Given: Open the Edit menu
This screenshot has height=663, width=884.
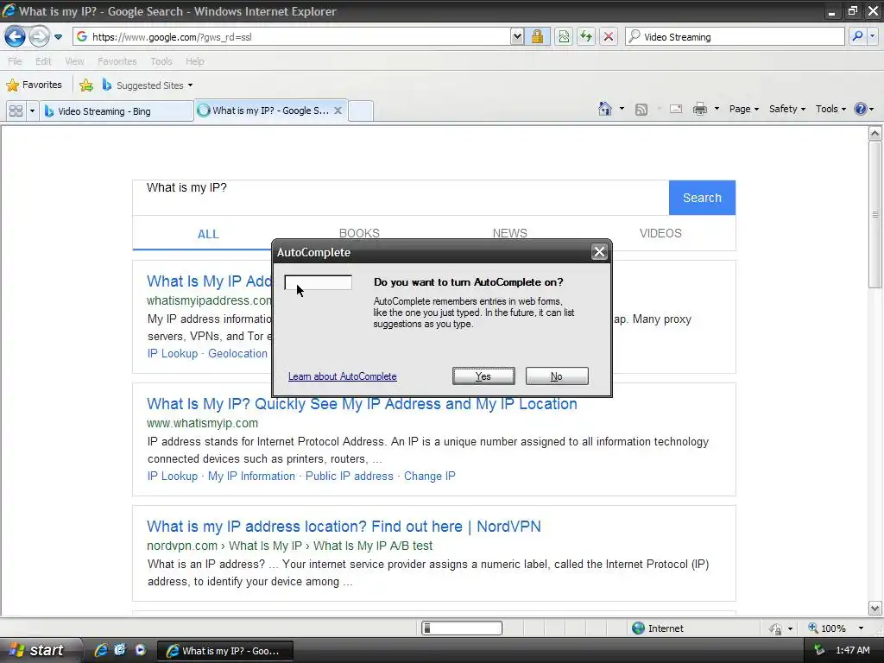Looking at the screenshot, I should pyautogui.click(x=43, y=61).
